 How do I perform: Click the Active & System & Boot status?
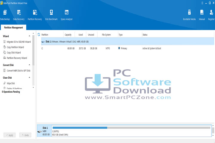click(x=152, y=48)
